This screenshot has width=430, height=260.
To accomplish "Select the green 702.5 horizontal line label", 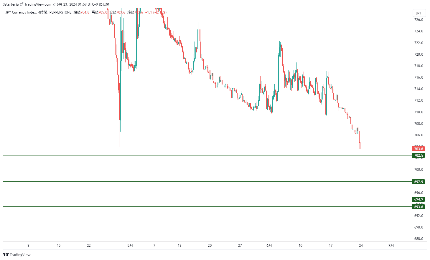I will point(418,155).
